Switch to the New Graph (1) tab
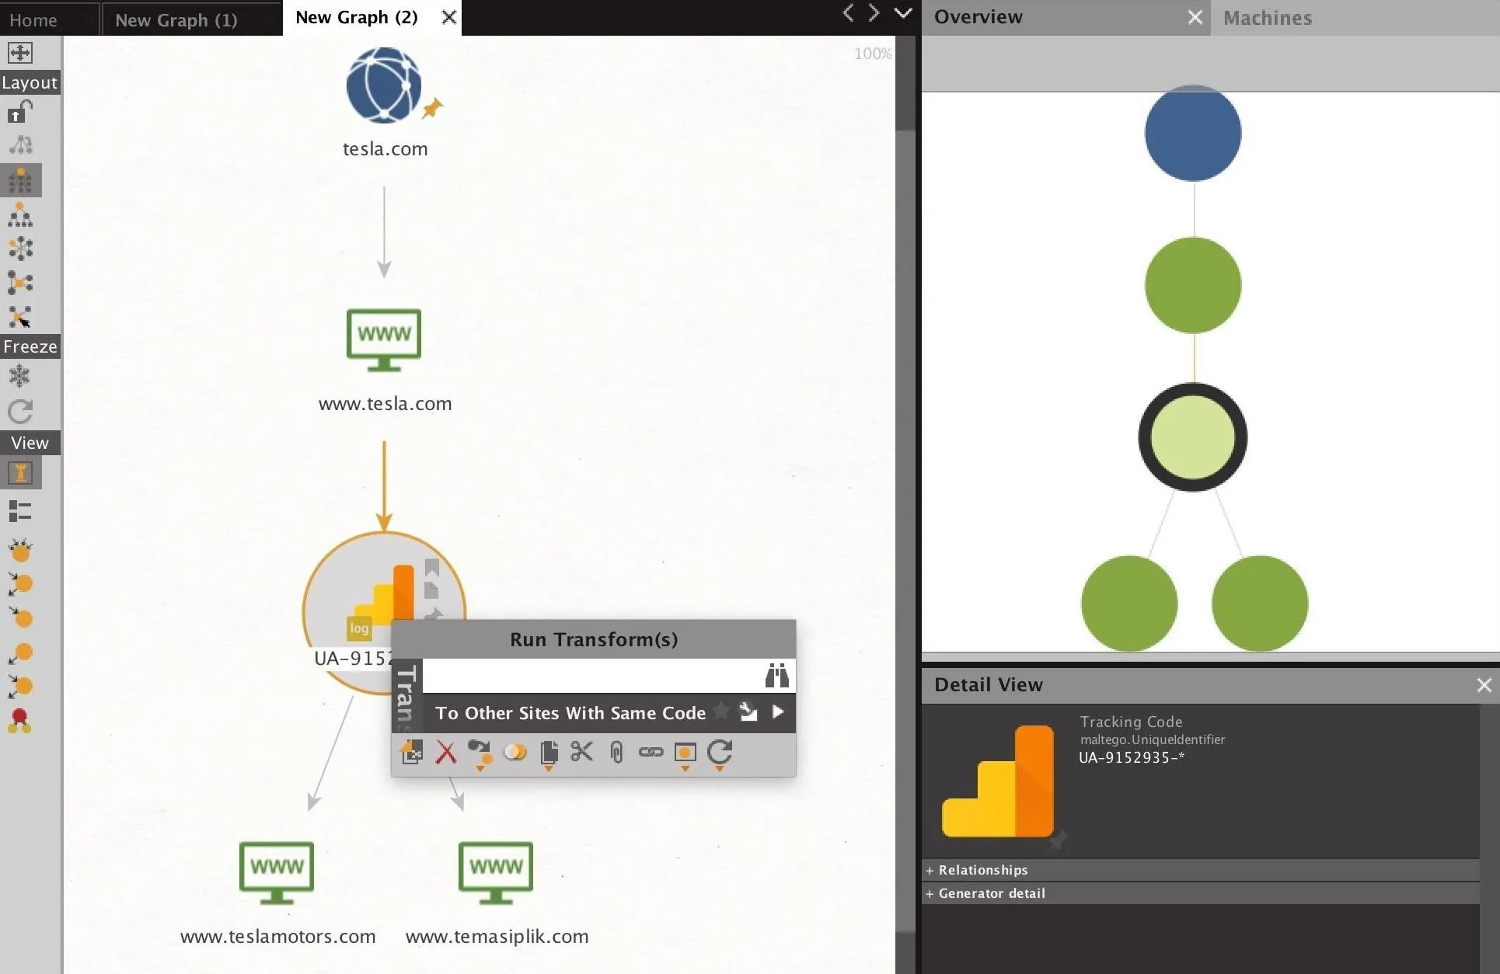Screen dimensions: 1500x974 tap(176, 19)
